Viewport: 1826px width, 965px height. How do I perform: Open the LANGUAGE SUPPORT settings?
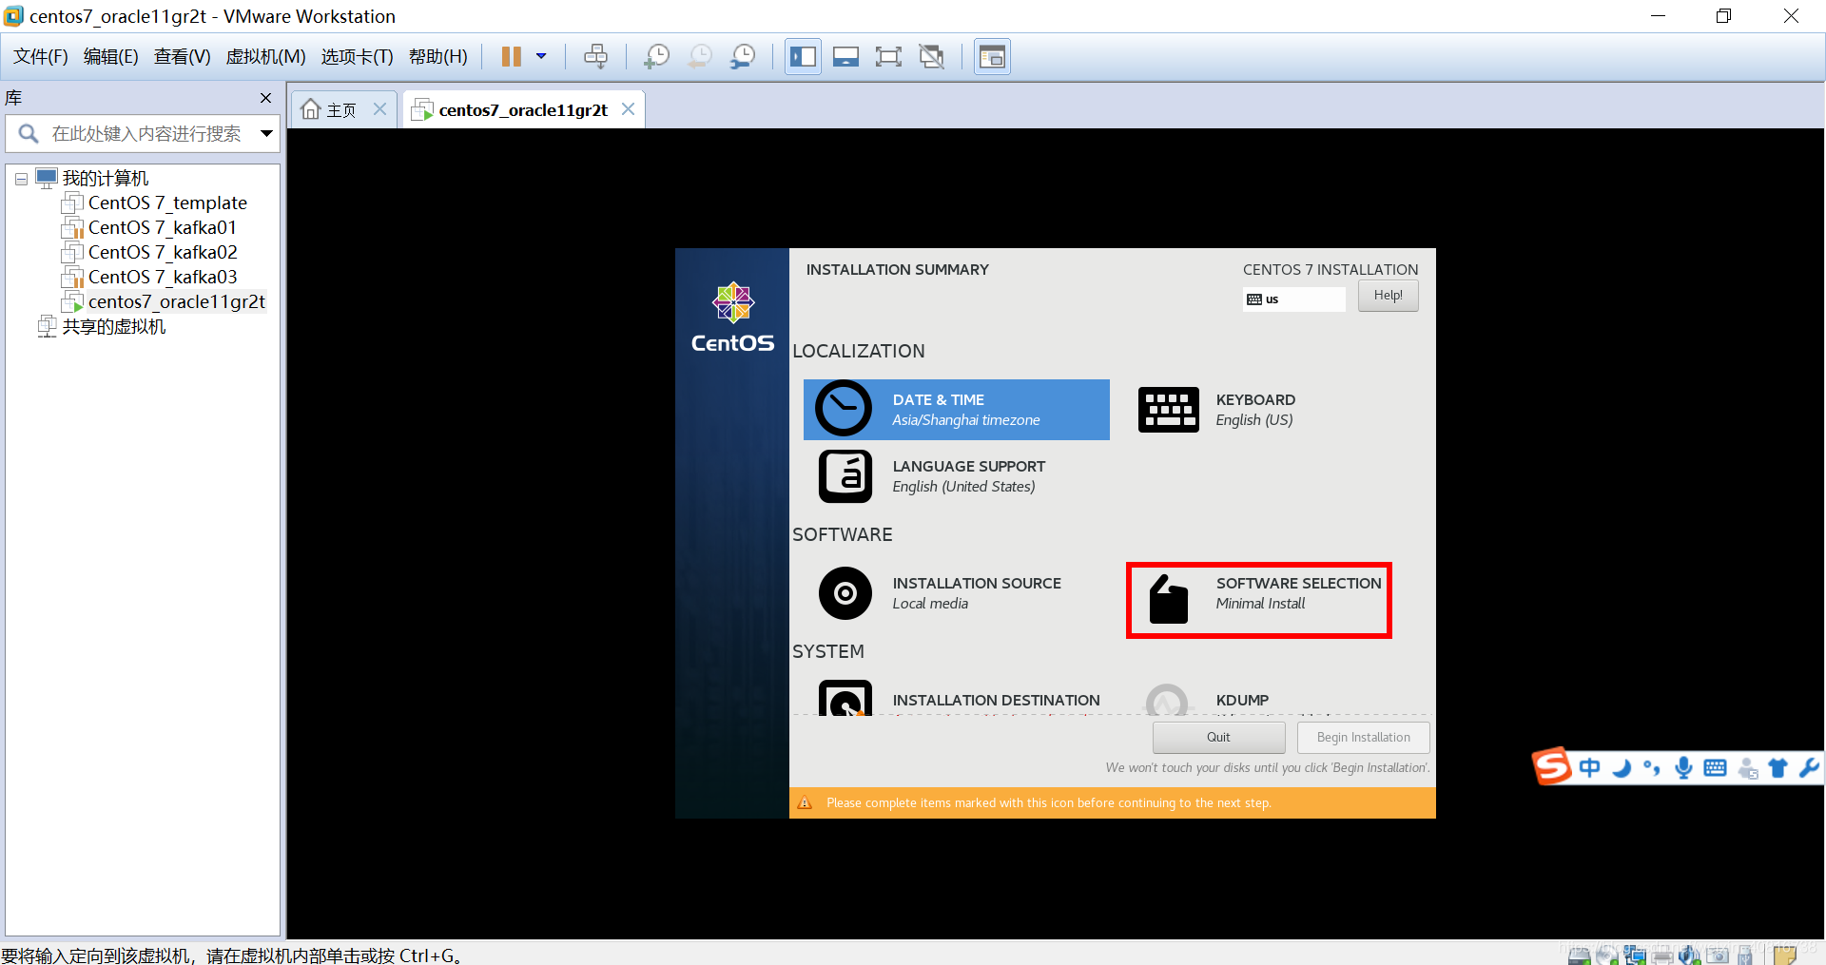(x=932, y=476)
